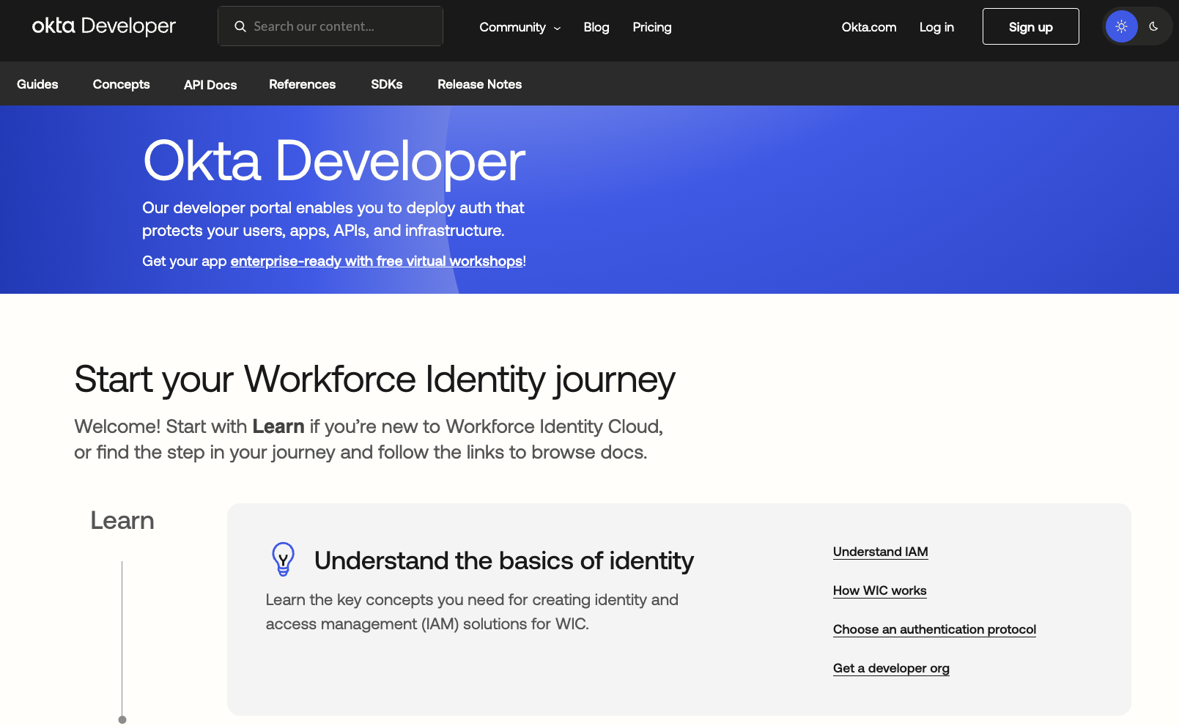Switch to dark theme moon icon
Image resolution: width=1179 pixels, height=726 pixels.
pyautogui.click(x=1153, y=26)
